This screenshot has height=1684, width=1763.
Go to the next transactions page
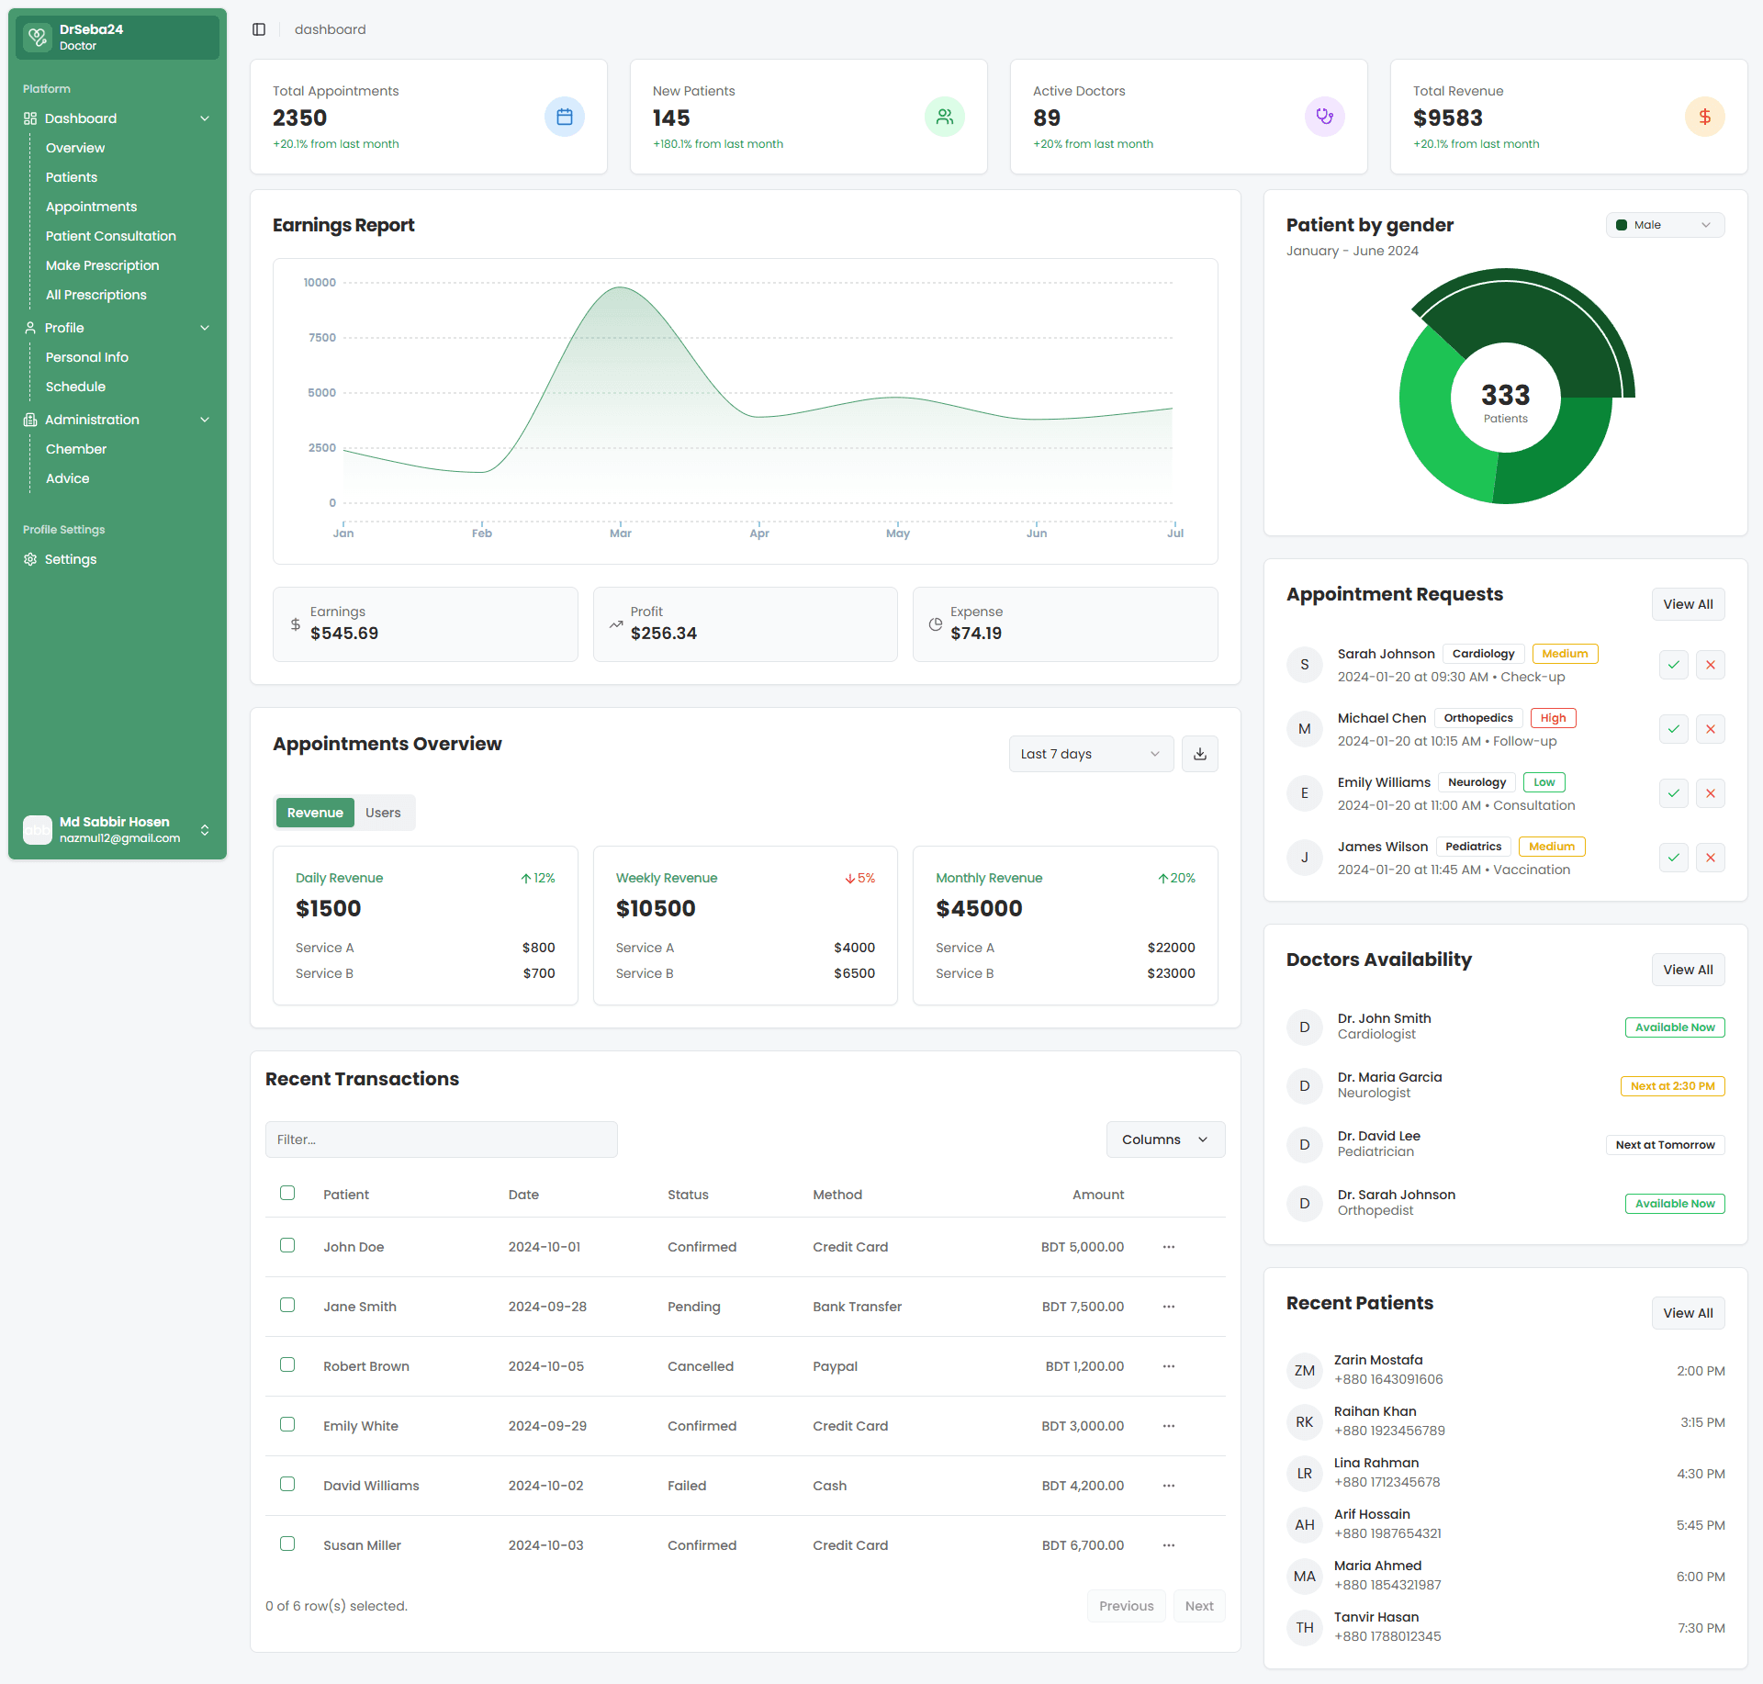pyautogui.click(x=1199, y=1605)
